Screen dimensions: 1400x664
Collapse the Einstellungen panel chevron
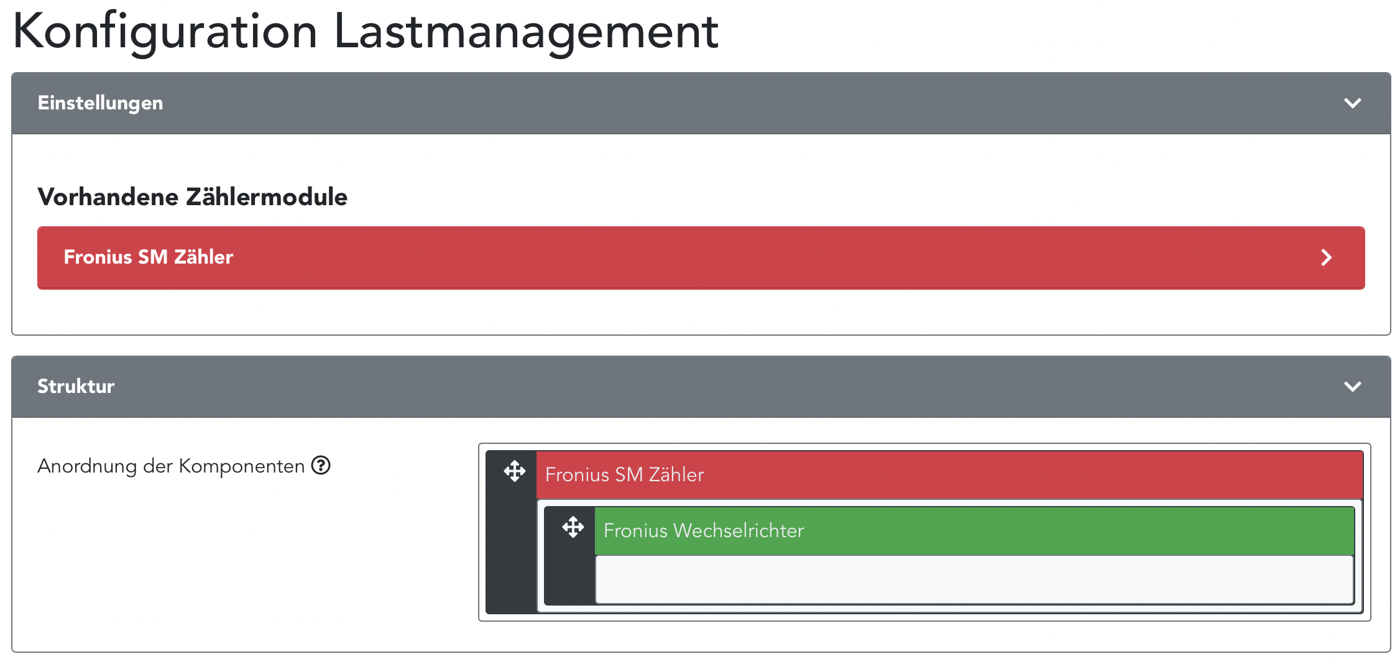(x=1352, y=103)
